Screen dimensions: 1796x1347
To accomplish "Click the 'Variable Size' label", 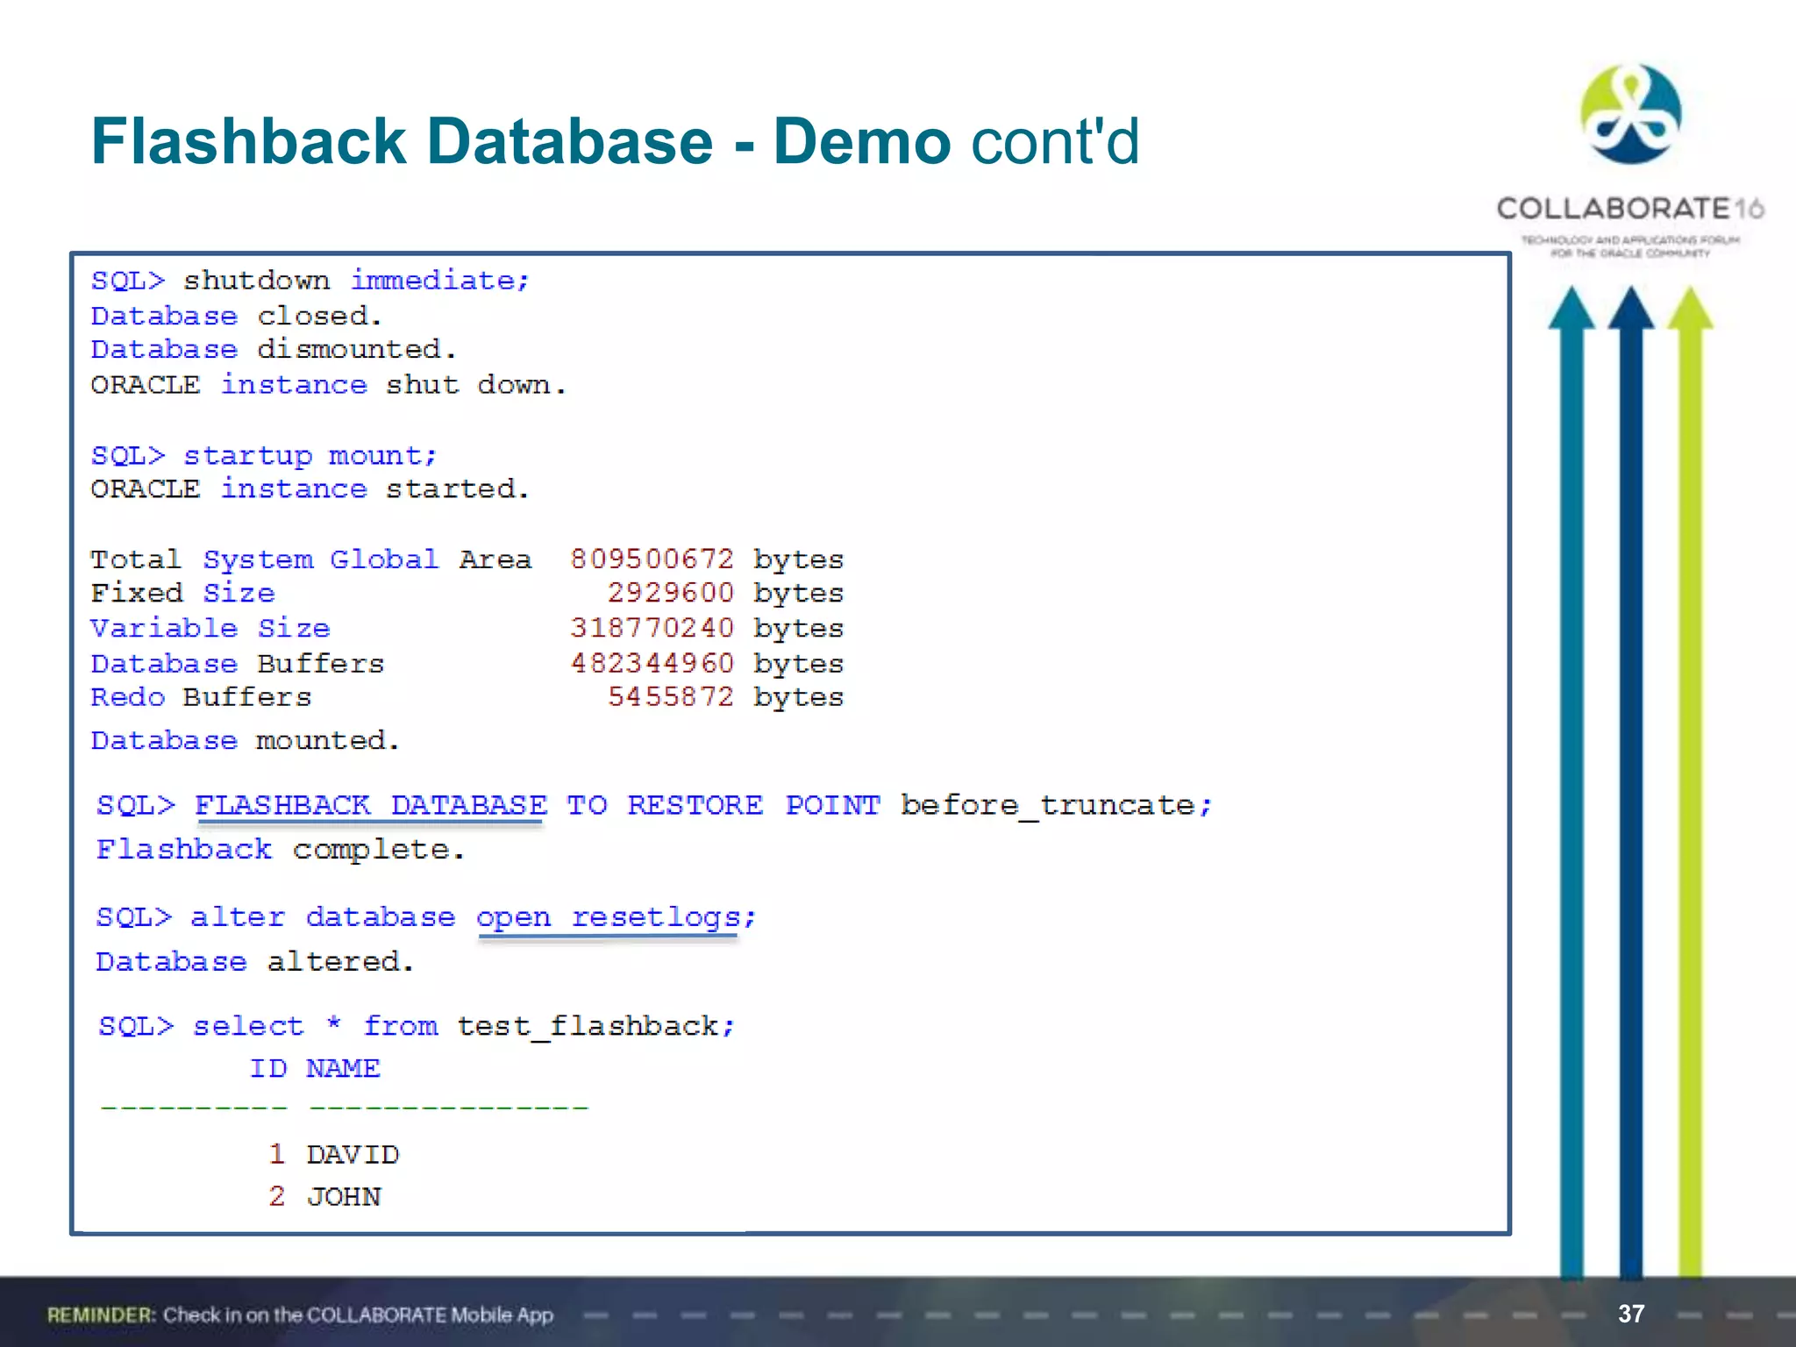I will point(210,628).
